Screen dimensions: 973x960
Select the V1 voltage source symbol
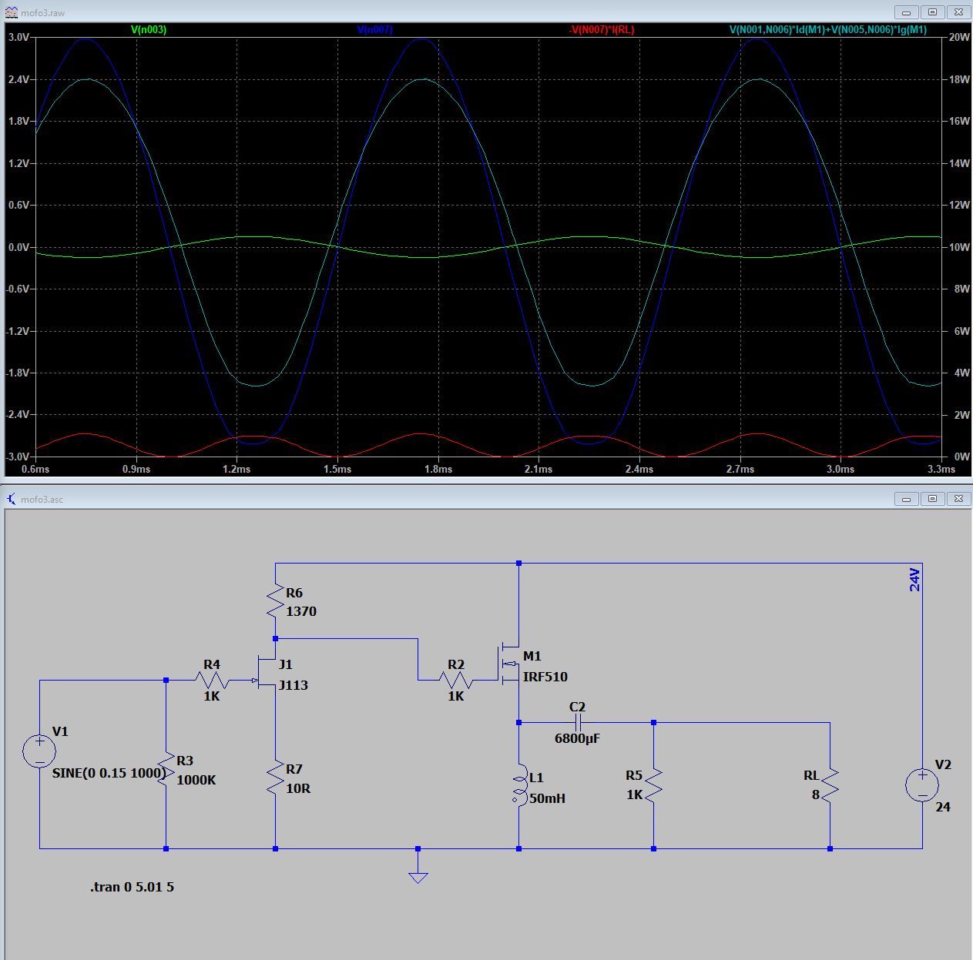point(39,751)
